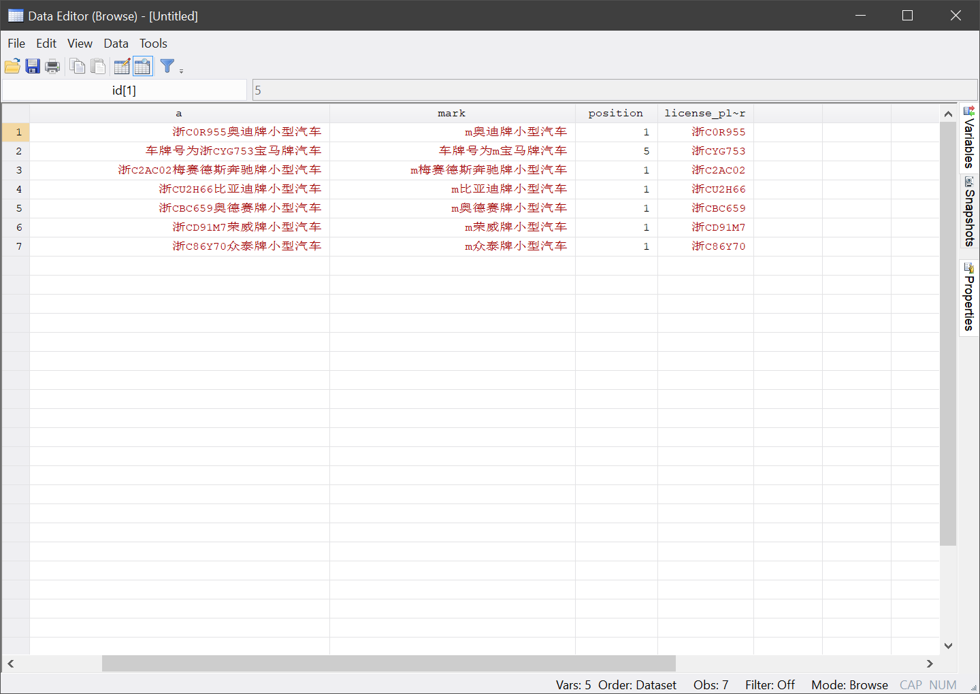The height and width of the screenshot is (694, 980).
Task: Click license plate cell "浙CU2H66"
Action: pyautogui.click(x=706, y=189)
